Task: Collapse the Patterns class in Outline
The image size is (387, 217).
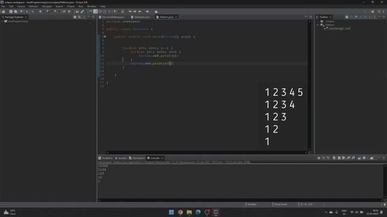Action: (x=318, y=25)
